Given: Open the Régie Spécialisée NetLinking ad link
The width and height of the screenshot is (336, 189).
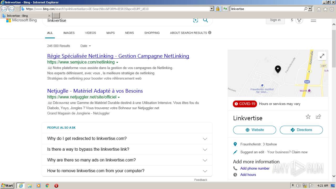Looking at the screenshot, I should 118,56.
